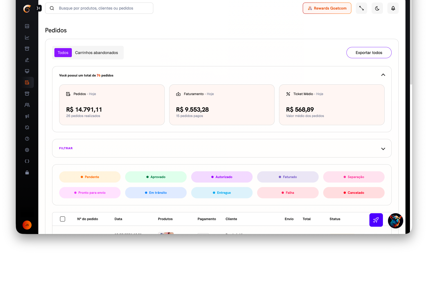
Task: Collapse the order totals summary panel
Action: pos(383,75)
